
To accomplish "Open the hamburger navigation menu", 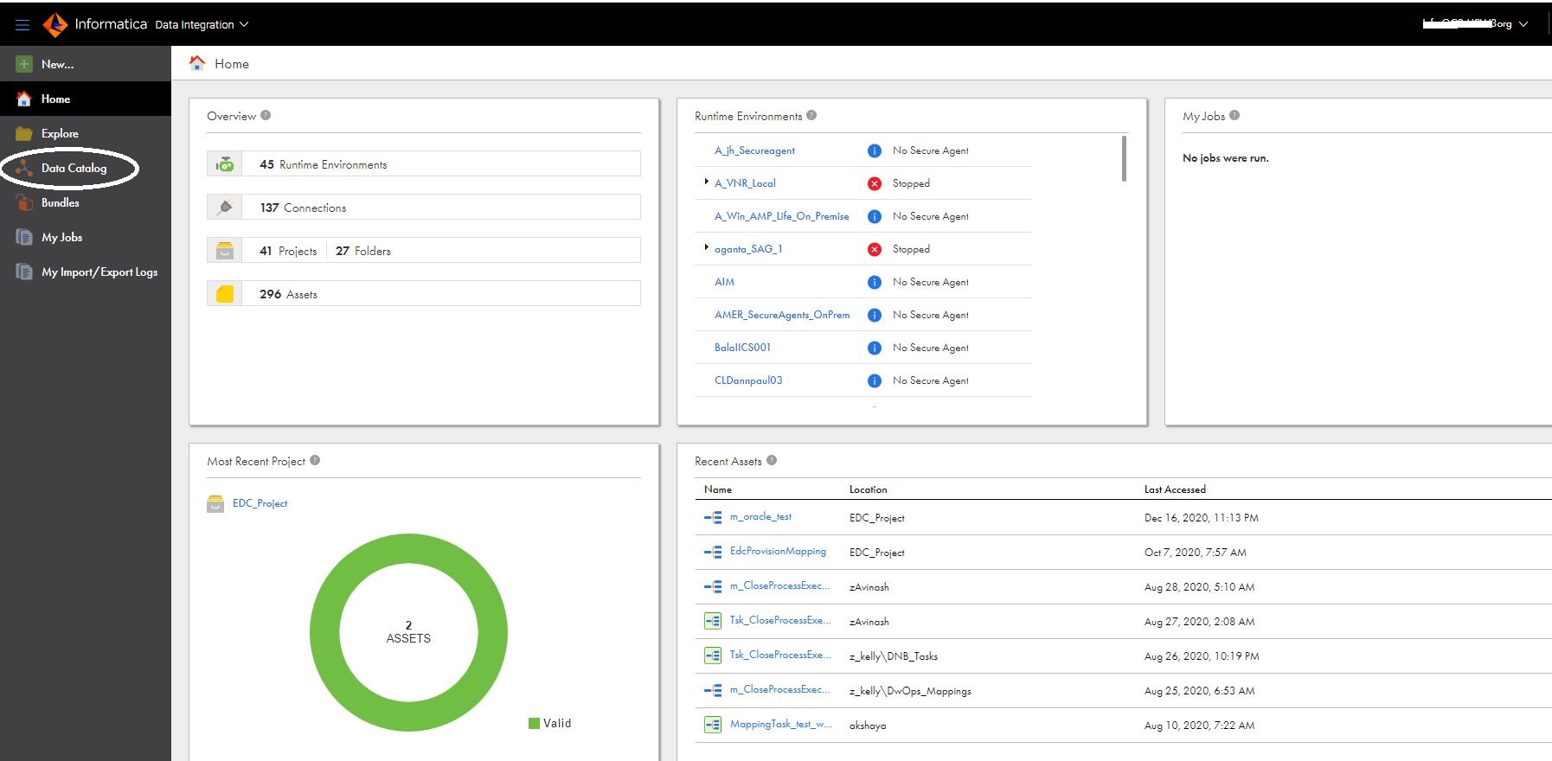I will 22,24.
